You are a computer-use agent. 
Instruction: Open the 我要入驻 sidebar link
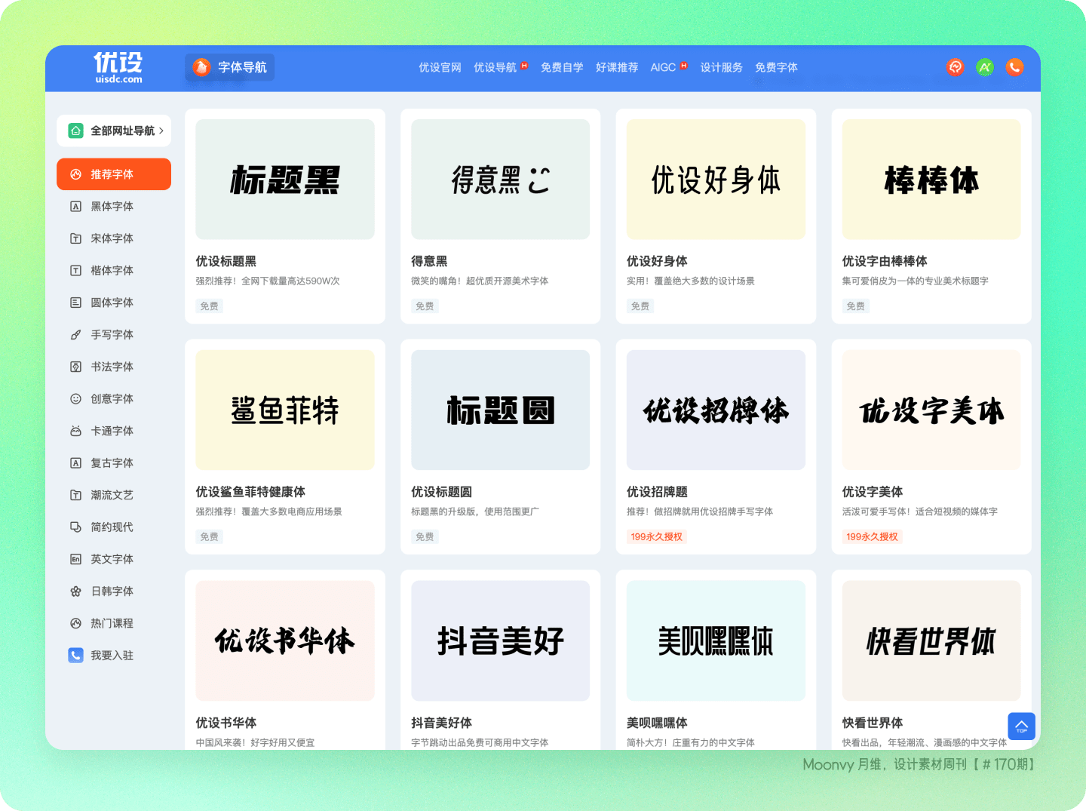click(112, 655)
